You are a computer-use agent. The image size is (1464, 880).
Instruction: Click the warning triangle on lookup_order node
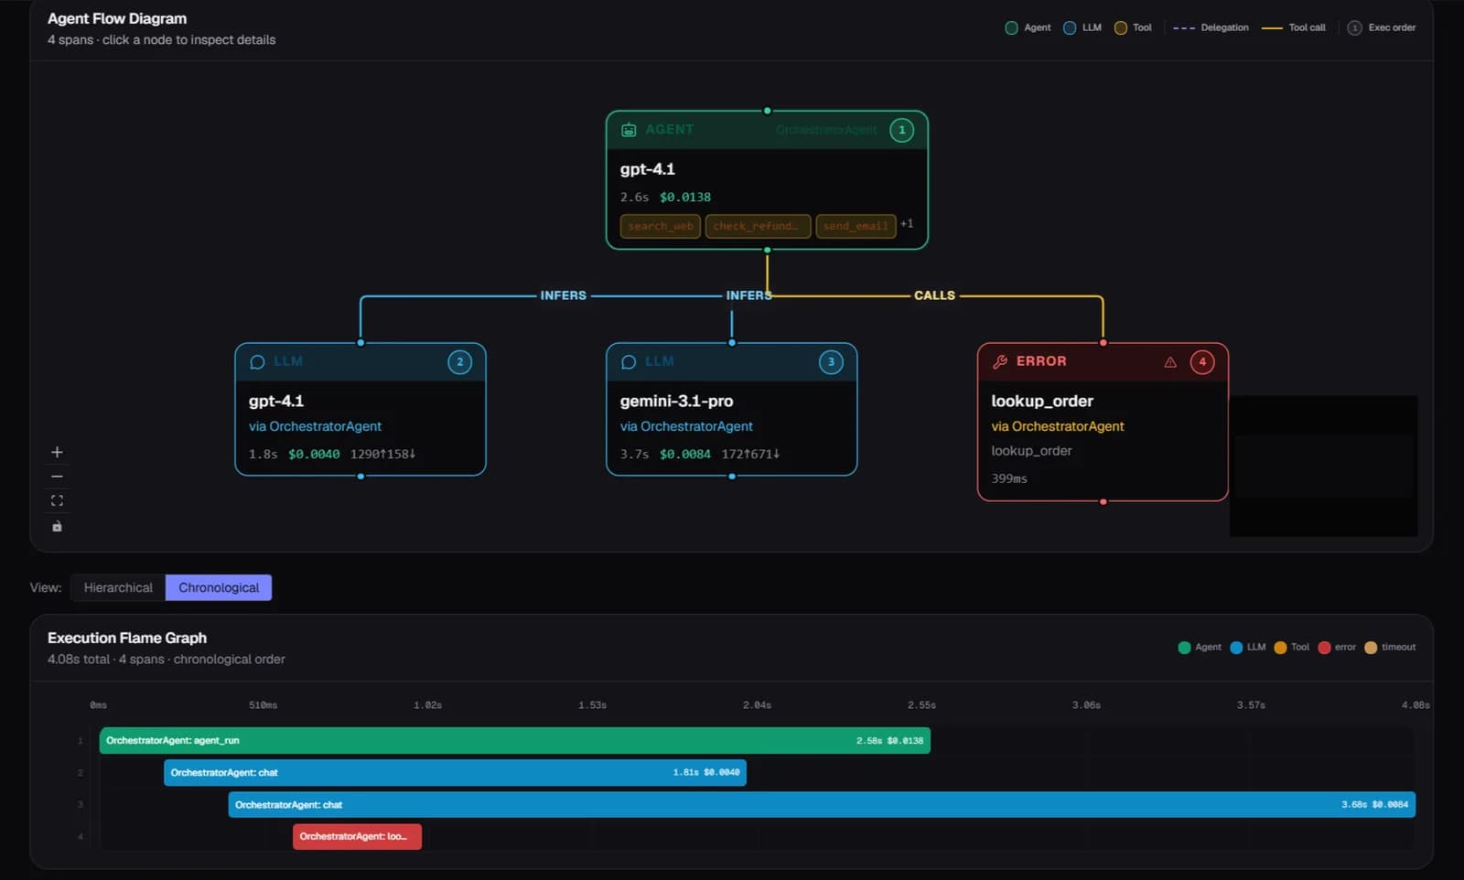[x=1170, y=362]
